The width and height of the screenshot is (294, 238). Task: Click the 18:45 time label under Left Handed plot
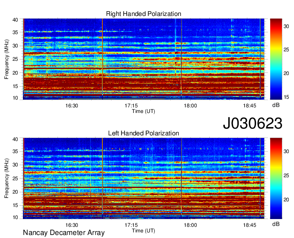[x=249, y=225]
